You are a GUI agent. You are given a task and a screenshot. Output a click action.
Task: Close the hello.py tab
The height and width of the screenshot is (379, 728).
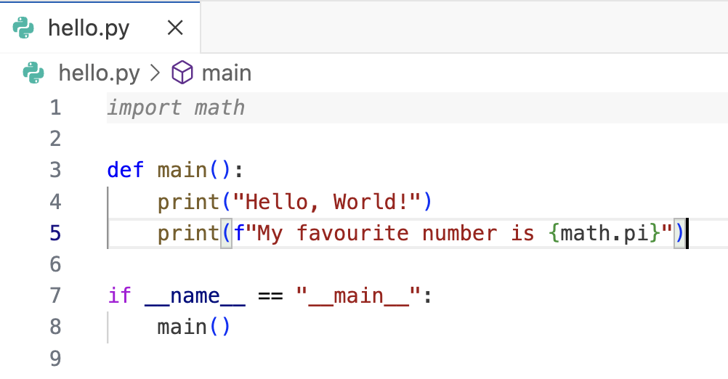pyautogui.click(x=175, y=28)
